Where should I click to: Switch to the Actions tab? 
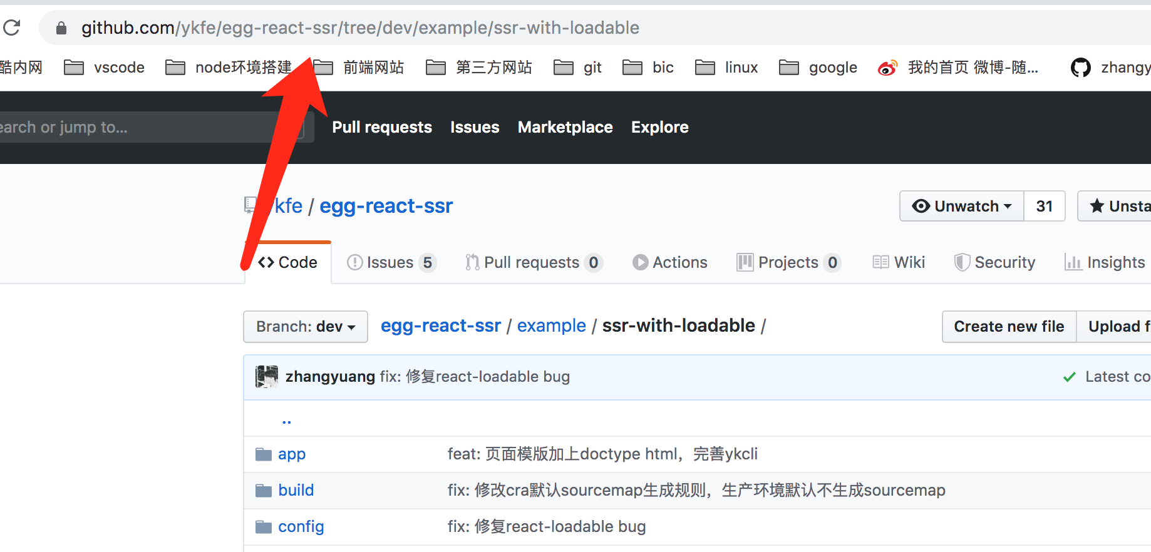click(x=670, y=262)
